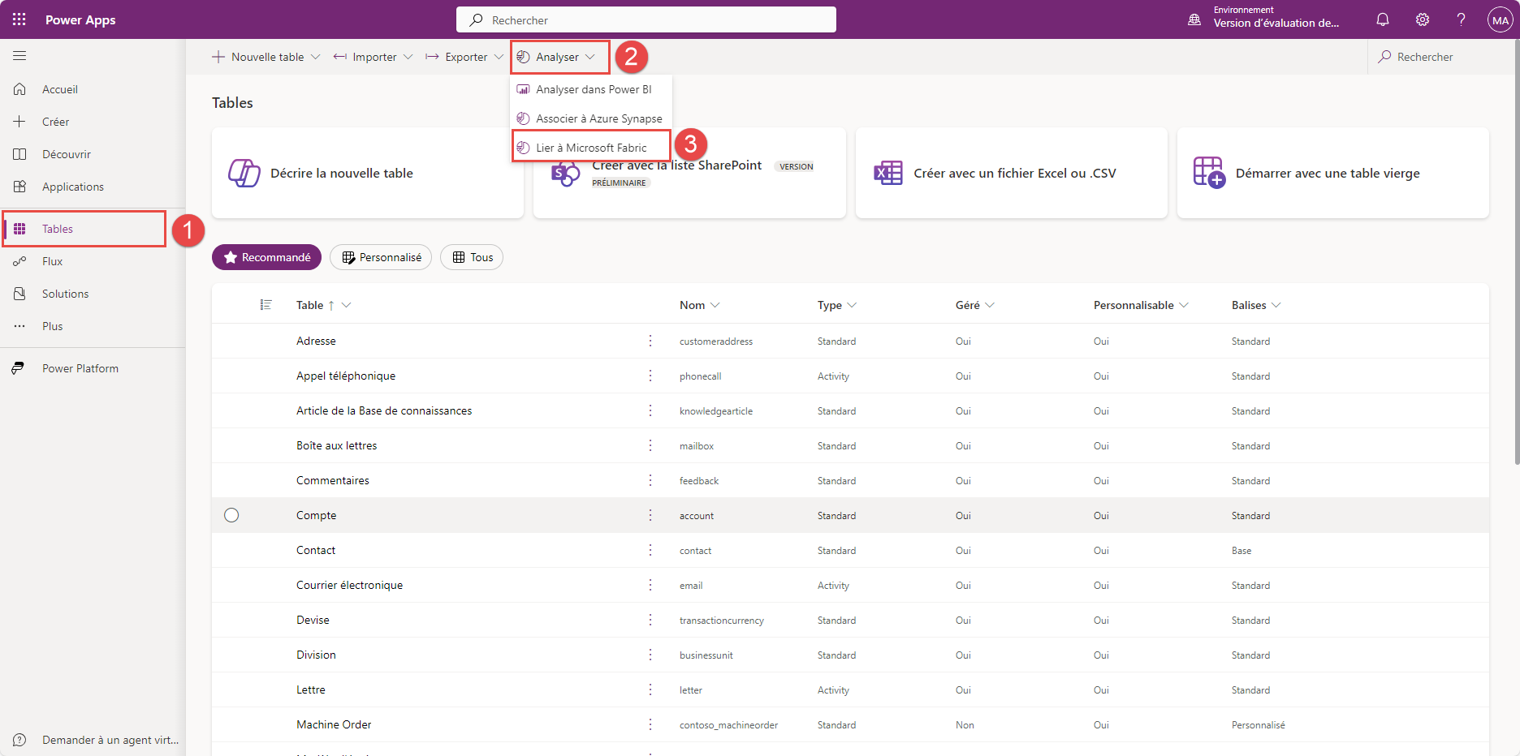The height and width of the screenshot is (756, 1520).
Task: Choose Lier à Microsoft Fabric
Action: click(591, 148)
